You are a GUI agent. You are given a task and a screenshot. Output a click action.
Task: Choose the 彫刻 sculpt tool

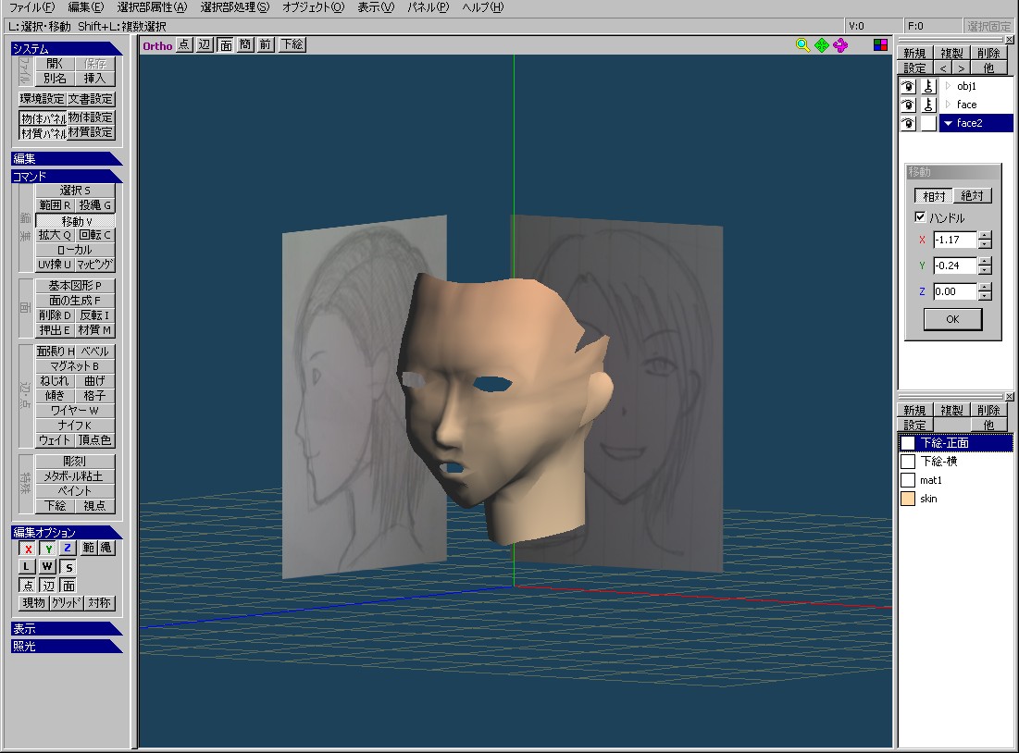[75, 461]
